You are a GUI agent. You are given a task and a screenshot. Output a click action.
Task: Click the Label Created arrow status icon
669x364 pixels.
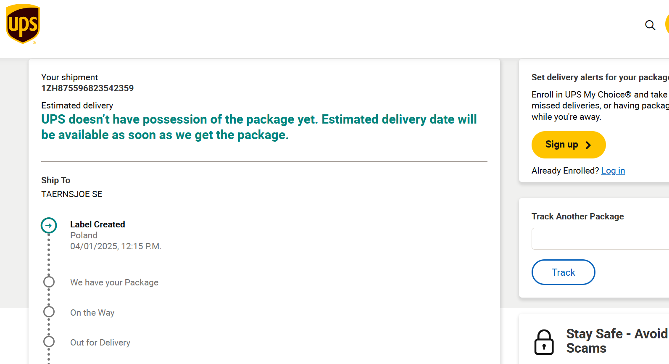pyautogui.click(x=49, y=226)
